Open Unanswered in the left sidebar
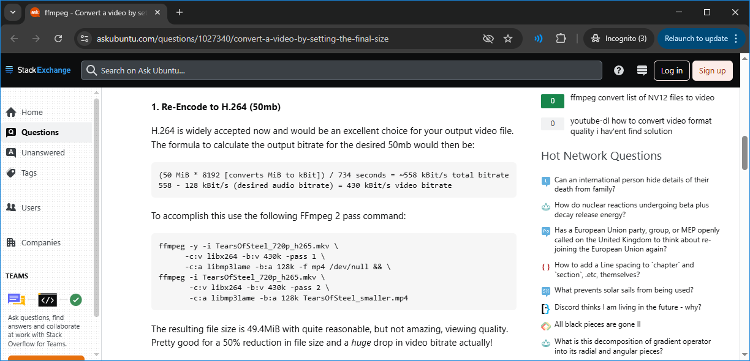 pos(43,152)
